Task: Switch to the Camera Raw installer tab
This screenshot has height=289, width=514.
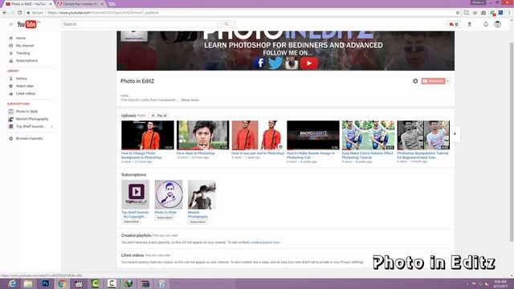Action: pos(80,4)
